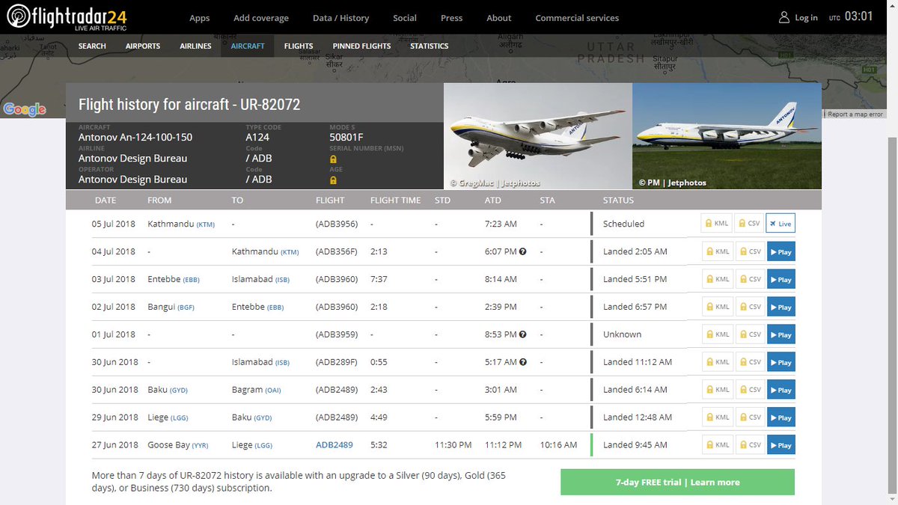Get CSV for Entebbe to Islamabad flight

(749, 279)
